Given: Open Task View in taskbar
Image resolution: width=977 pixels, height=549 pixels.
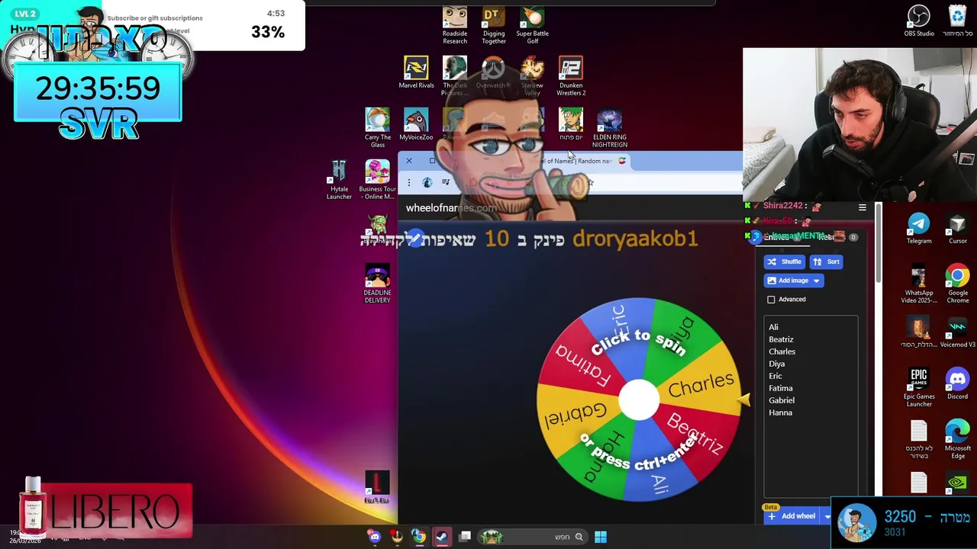Looking at the screenshot, I should coord(465,537).
